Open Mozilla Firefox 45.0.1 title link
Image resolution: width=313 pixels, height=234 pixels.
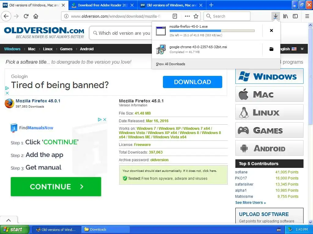click(x=38, y=101)
